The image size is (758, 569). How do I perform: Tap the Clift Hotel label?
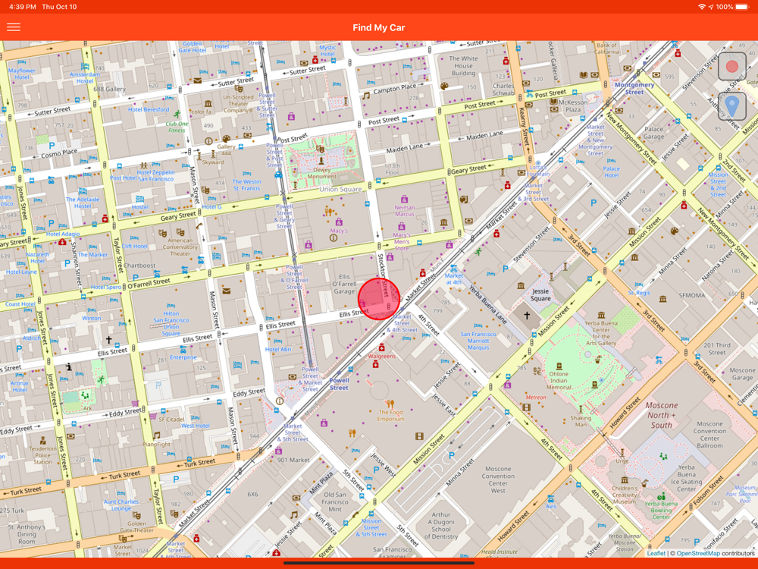coord(135,246)
